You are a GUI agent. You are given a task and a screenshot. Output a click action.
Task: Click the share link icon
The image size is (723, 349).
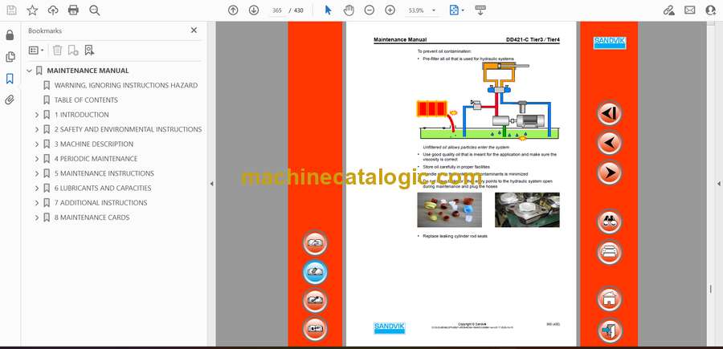pos(668,10)
